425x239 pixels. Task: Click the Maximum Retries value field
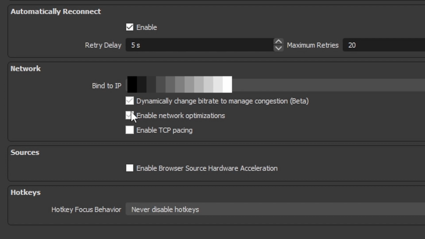click(x=382, y=45)
